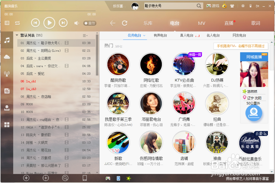The height and width of the screenshot is (183, 275).
Task: Toggle the playback loop mode icon
Action: (18, 23)
